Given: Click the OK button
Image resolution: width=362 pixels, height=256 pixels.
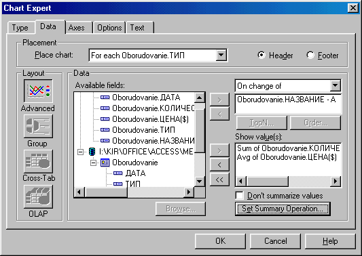Looking at the screenshot, I should pyautogui.click(x=220, y=241).
